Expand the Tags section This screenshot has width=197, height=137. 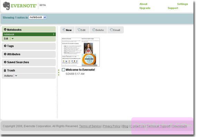pos(5,46)
